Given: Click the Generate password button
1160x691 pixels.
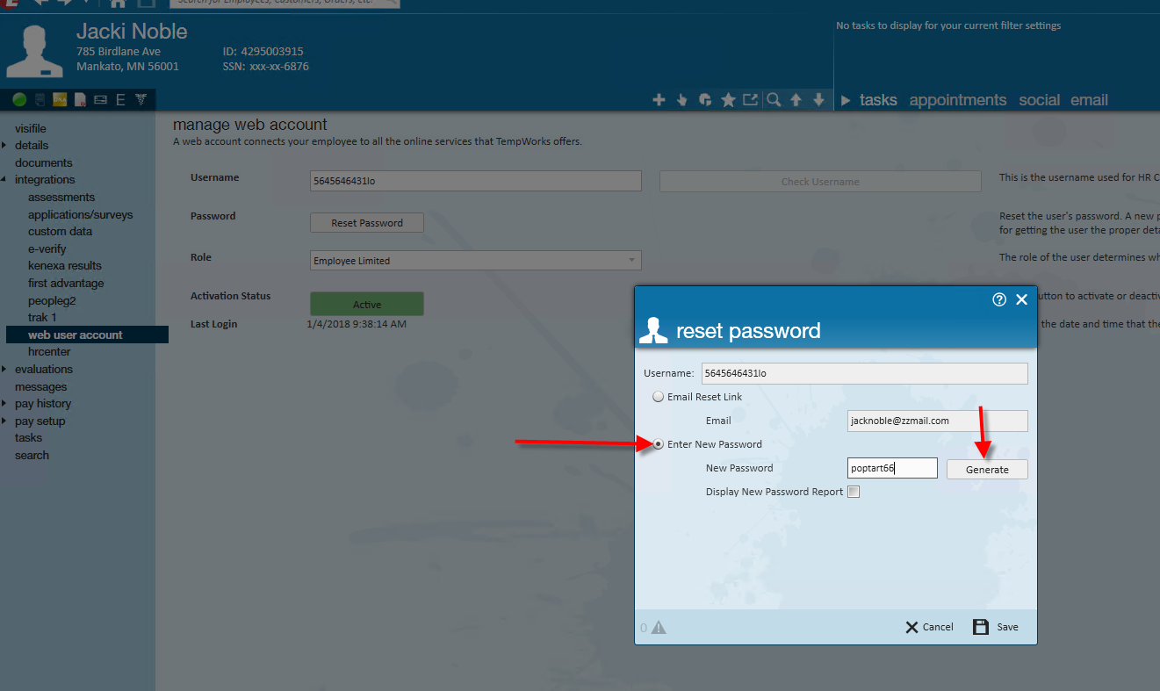Looking at the screenshot, I should pos(987,470).
